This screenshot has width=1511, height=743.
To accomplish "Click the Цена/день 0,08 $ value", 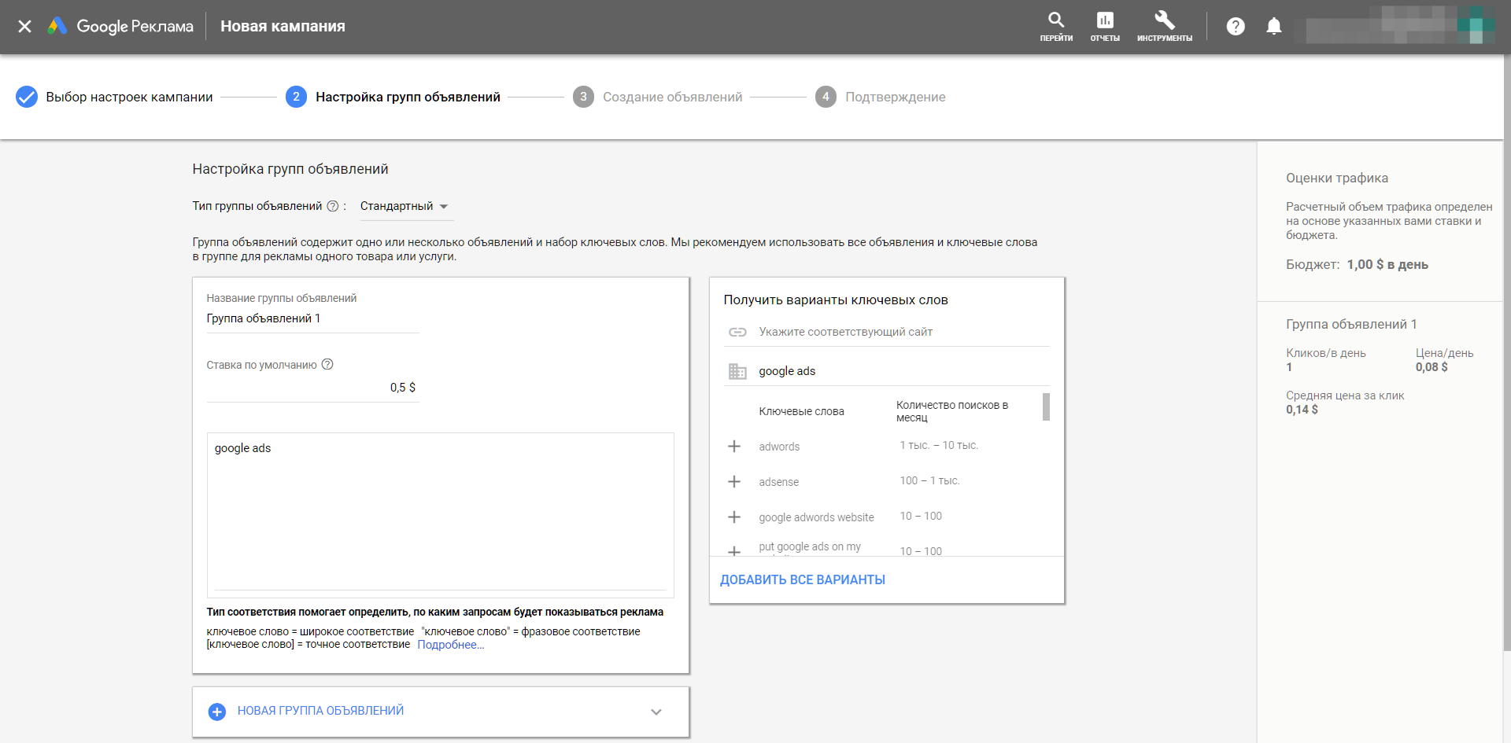I will point(1432,367).
